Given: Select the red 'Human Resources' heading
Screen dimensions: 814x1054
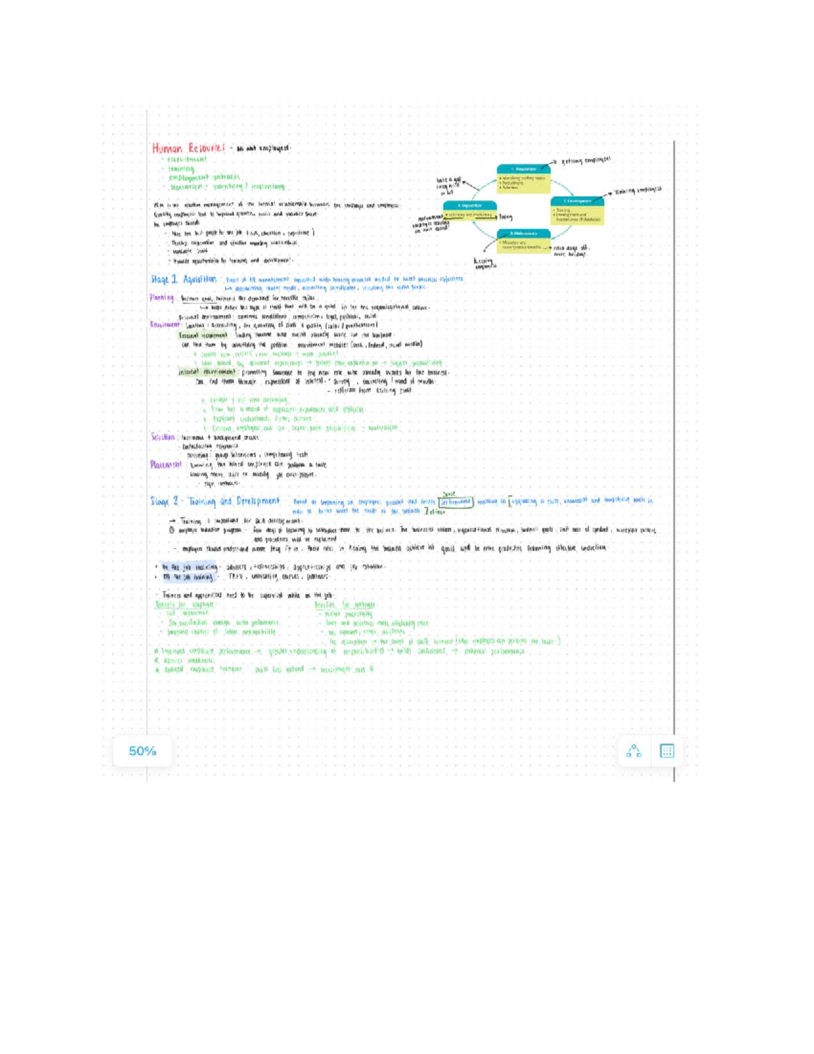Looking at the screenshot, I should click(188, 148).
